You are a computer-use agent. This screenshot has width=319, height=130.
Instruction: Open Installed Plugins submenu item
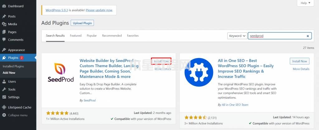[x=13, y=66]
